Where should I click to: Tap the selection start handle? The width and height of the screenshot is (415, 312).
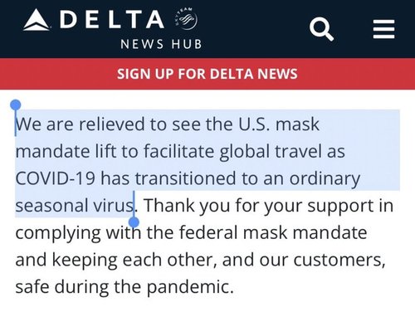coord(16,105)
